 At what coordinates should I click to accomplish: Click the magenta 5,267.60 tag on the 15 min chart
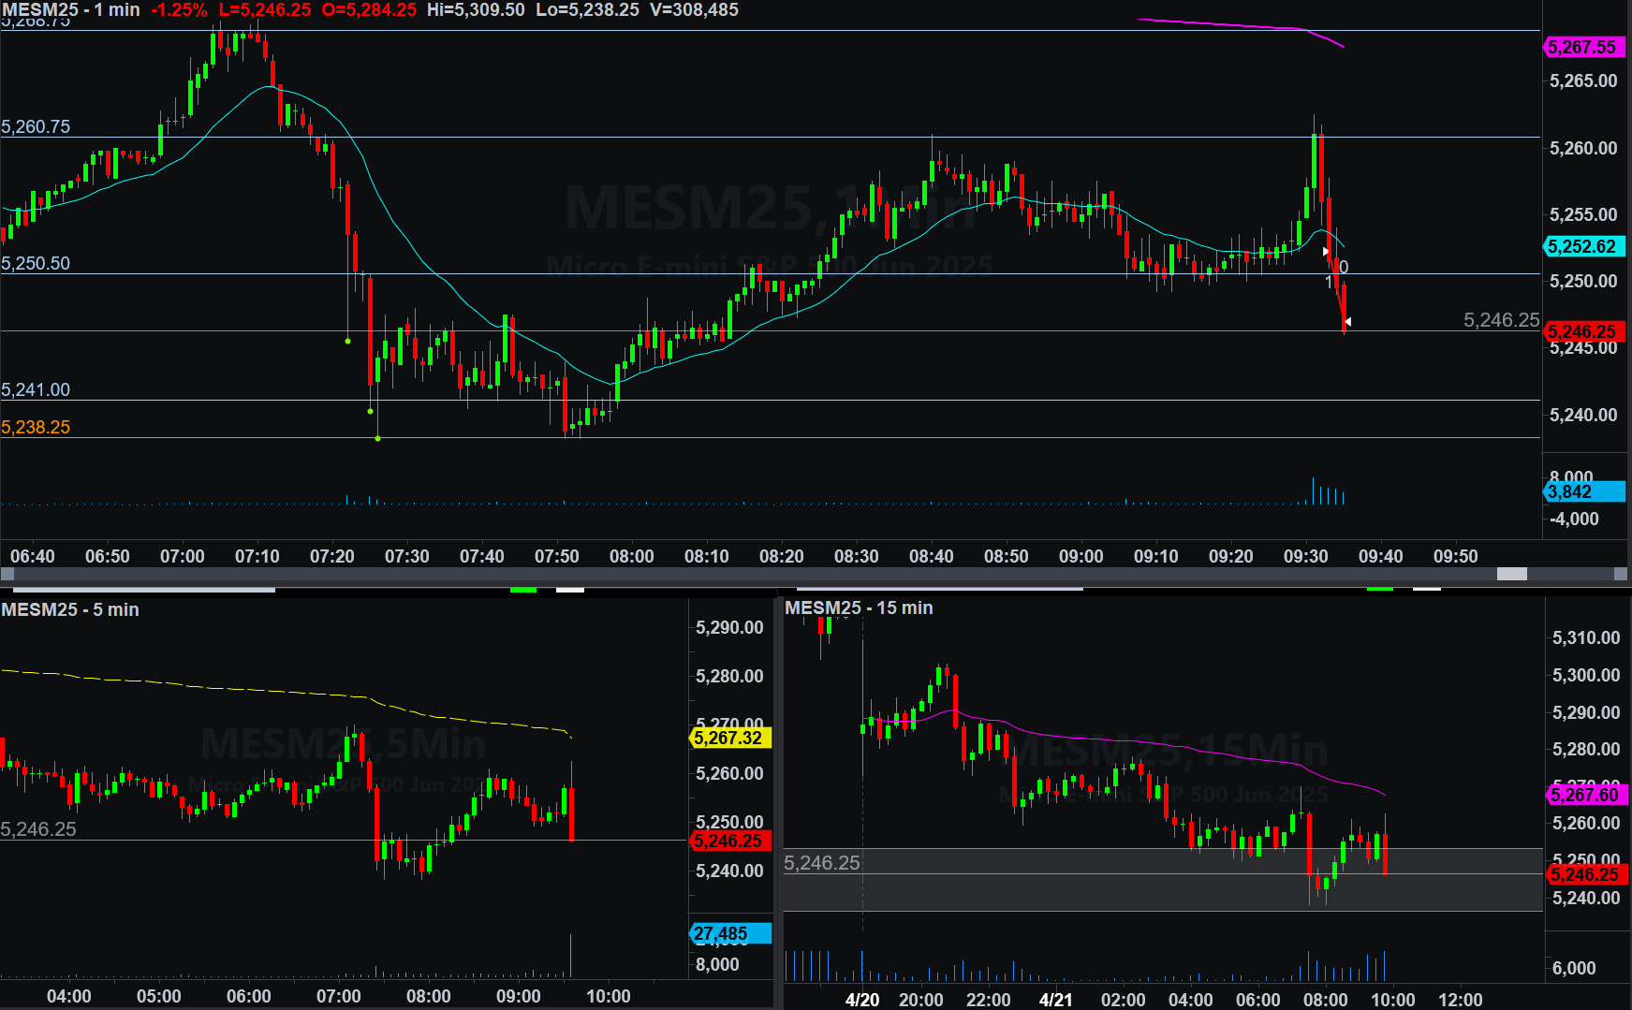click(1585, 795)
